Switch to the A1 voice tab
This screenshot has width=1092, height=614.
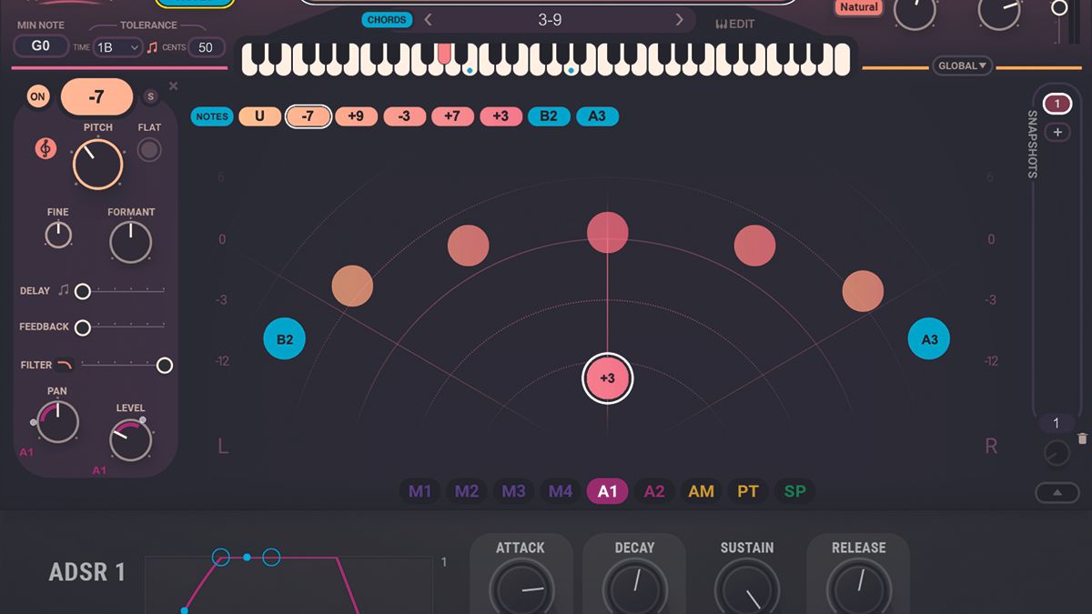(x=608, y=490)
